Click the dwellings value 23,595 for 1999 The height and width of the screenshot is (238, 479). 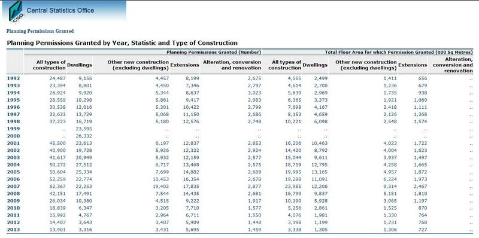click(x=84, y=129)
